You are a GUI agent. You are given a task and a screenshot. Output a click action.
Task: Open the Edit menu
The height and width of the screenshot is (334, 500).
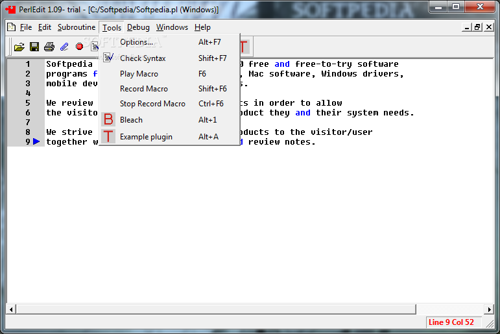[45, 27]
